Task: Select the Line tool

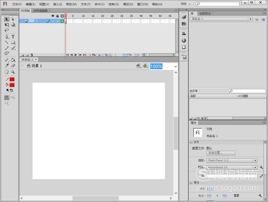Action: click(7, 42)
